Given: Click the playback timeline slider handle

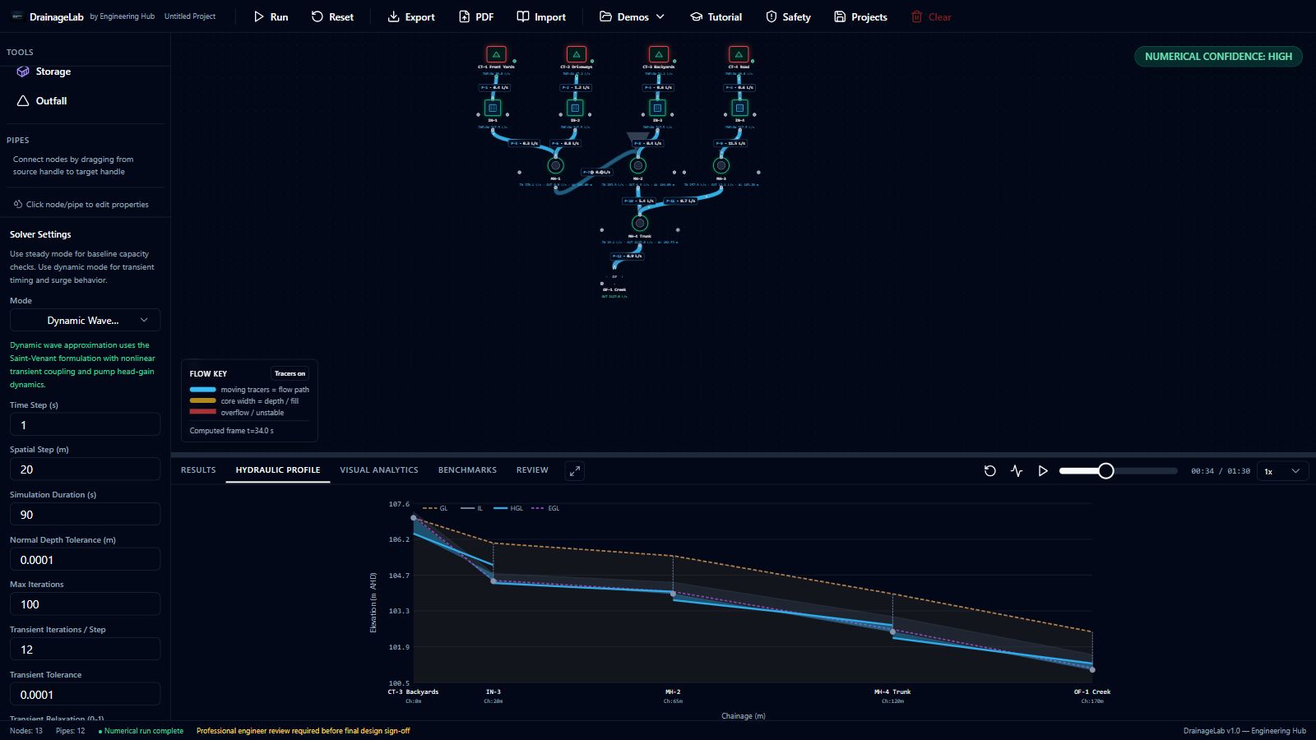Looking at the screenshot, I should [1105, 471].
